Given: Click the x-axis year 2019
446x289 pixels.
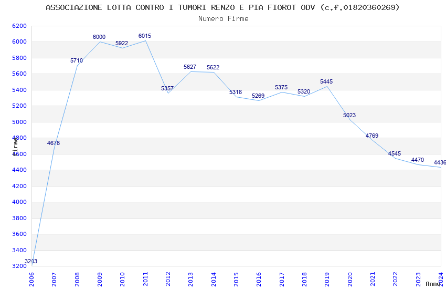Looking at the screenshot, I should [x=327, y=280].
